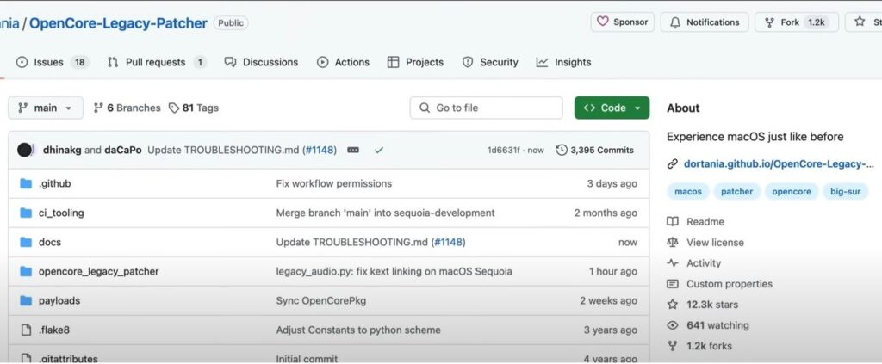Click the ci_tooling folder icon
The image size is (882, 364).
click(x=26, y=213)
